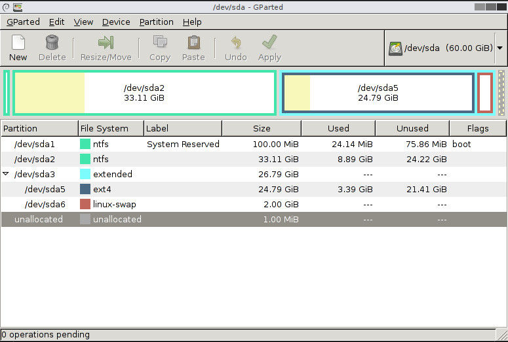Viewport: 508px width, 342px height.
Task: Sort by the Label column header
Action: (x=183, y=128)
